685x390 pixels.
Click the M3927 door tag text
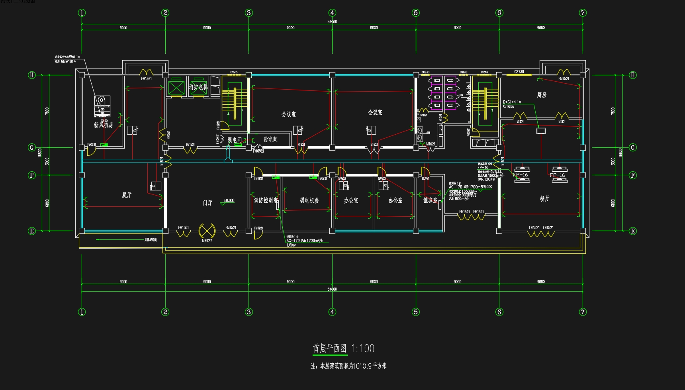pyautogui.click(x=207, y=241)
